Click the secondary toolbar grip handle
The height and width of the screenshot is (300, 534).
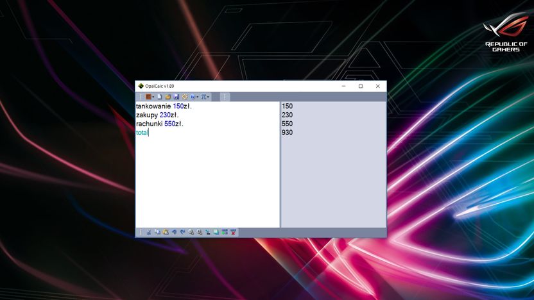(225, 97)
